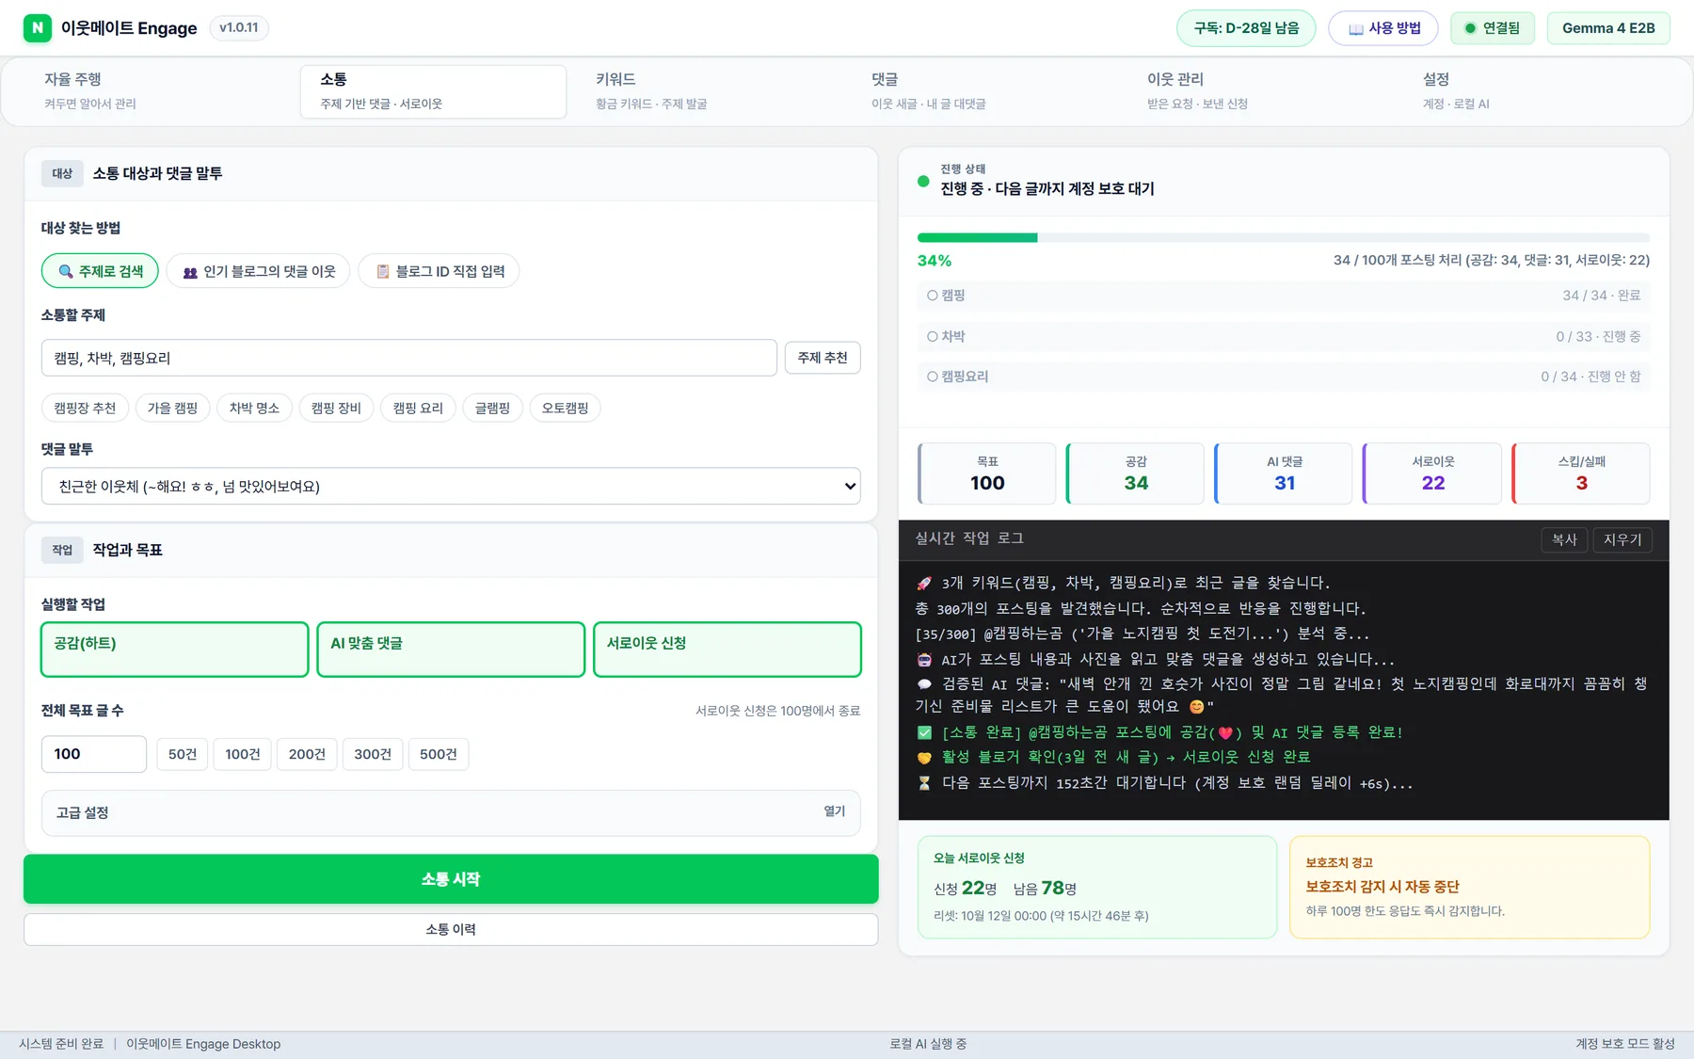Copy the log with 복사
Screen dimensions: 1694x1059
(1564, 539)
